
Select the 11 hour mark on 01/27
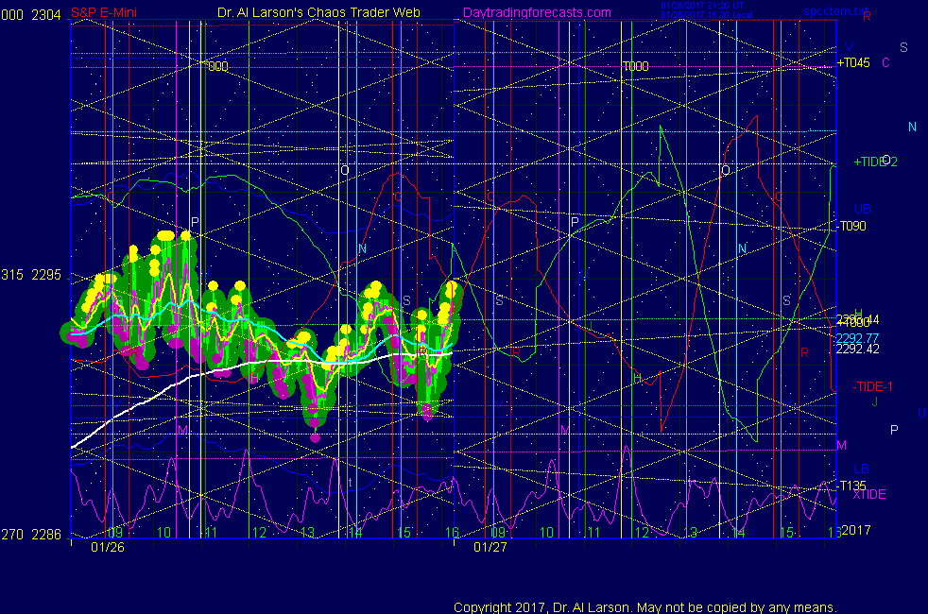(x=593, y=533)
